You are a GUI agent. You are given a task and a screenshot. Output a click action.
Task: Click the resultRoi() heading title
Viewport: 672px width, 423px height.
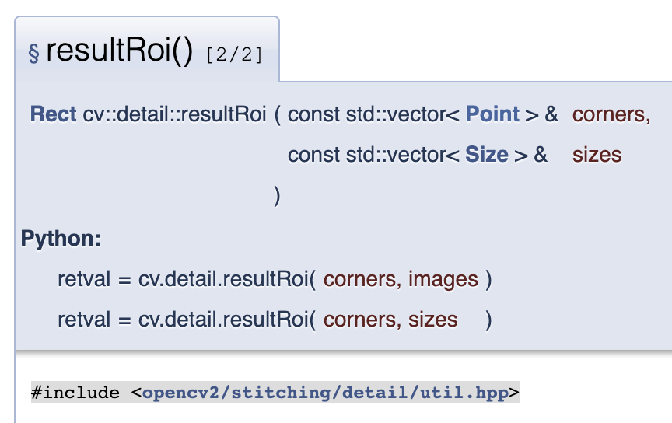pyautogui.click(x=120, y=51)
